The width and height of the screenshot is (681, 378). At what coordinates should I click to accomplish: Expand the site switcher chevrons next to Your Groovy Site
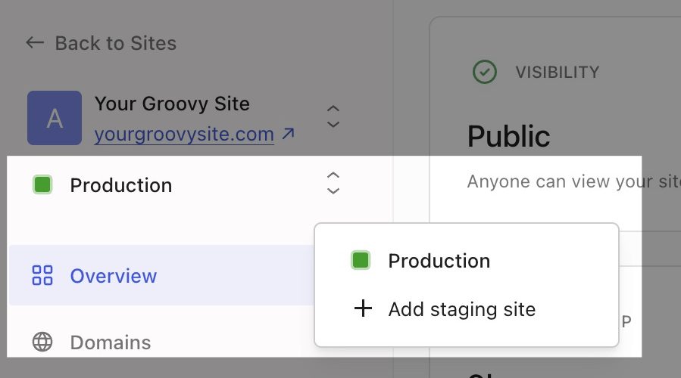333,116
